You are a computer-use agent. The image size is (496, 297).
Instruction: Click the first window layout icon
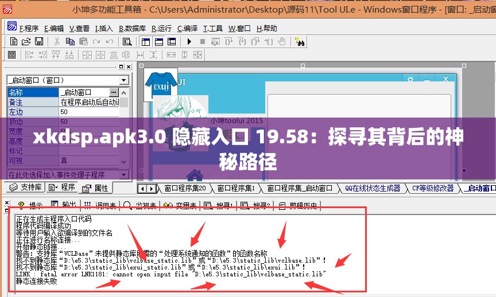pos(146,41)
